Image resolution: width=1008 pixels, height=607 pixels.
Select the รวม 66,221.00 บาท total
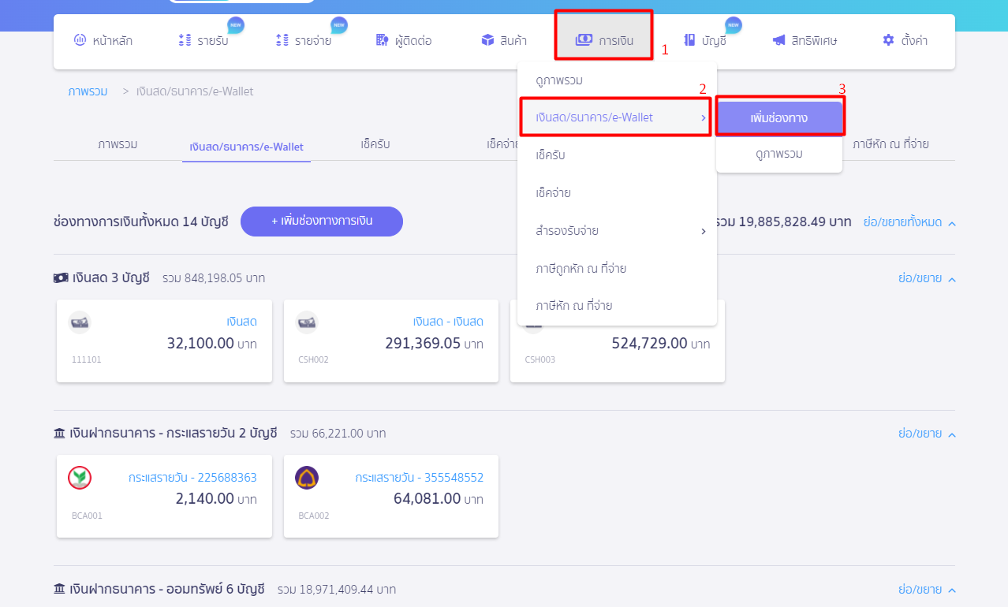click(338, 434)
